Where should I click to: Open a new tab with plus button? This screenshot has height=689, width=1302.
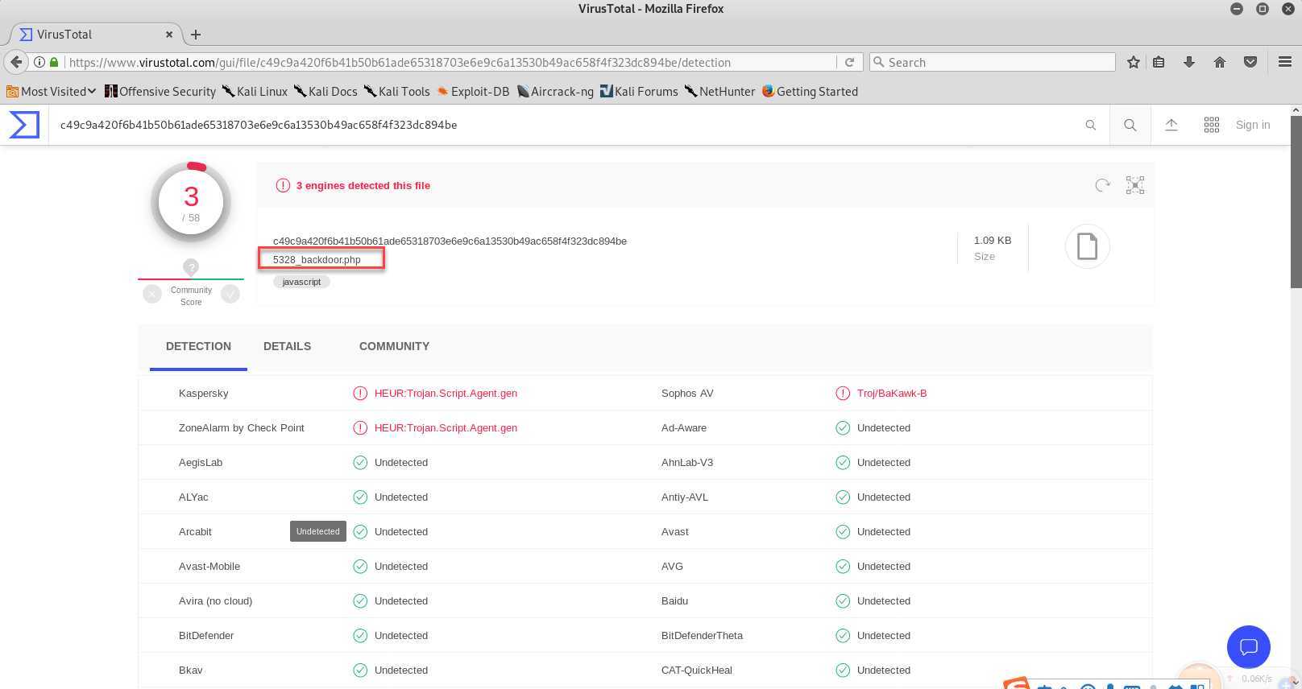tap(196, 35)
